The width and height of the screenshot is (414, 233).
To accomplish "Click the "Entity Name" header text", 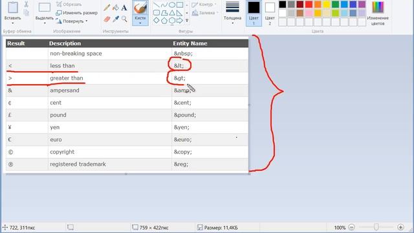I will [190, 43].
